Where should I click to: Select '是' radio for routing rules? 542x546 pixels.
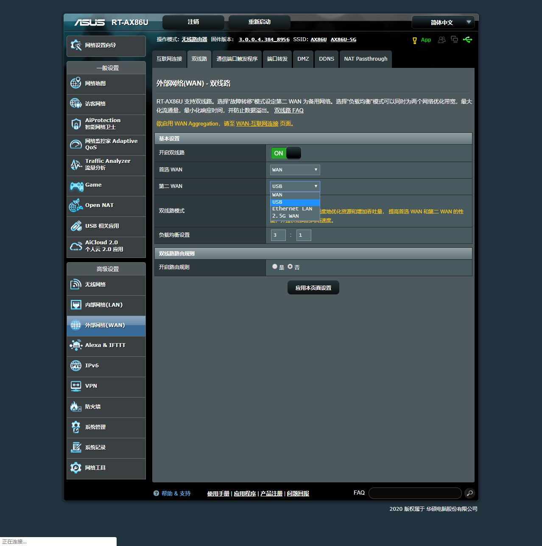pyautogui.click(x=275, y=267)
